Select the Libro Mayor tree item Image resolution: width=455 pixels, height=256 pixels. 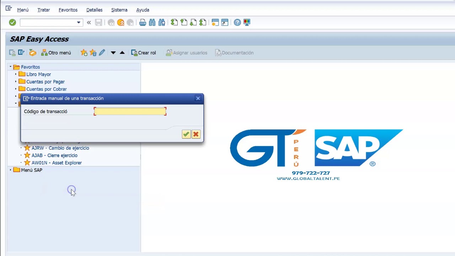pyautogui.click(x=38, y=74)
